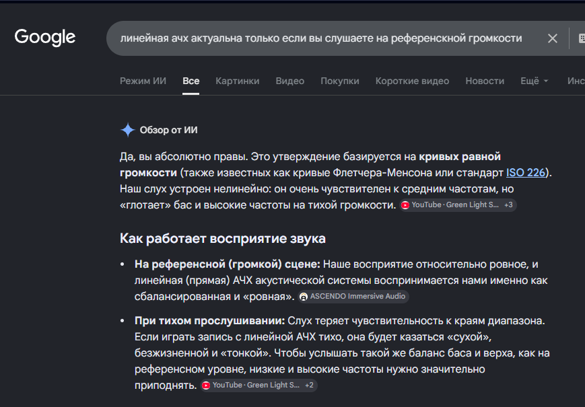585x407 pixels.
Task: Open YouTube Green Light source after 'приподнять'
Action: (x=250, y=385)
